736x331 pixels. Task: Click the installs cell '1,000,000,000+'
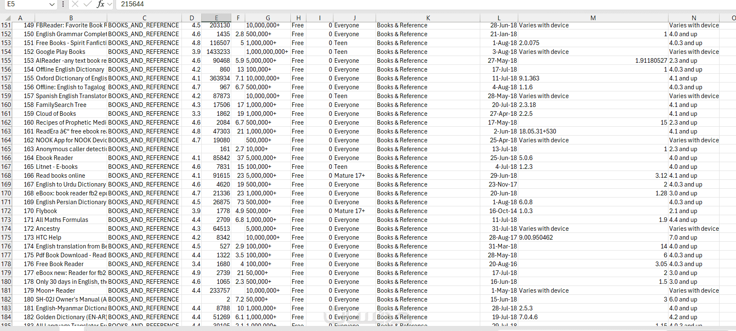[x=268, y=52]
